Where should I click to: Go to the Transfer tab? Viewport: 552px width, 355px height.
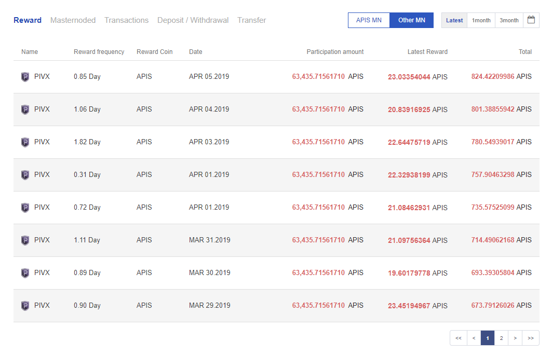point(251,20)
